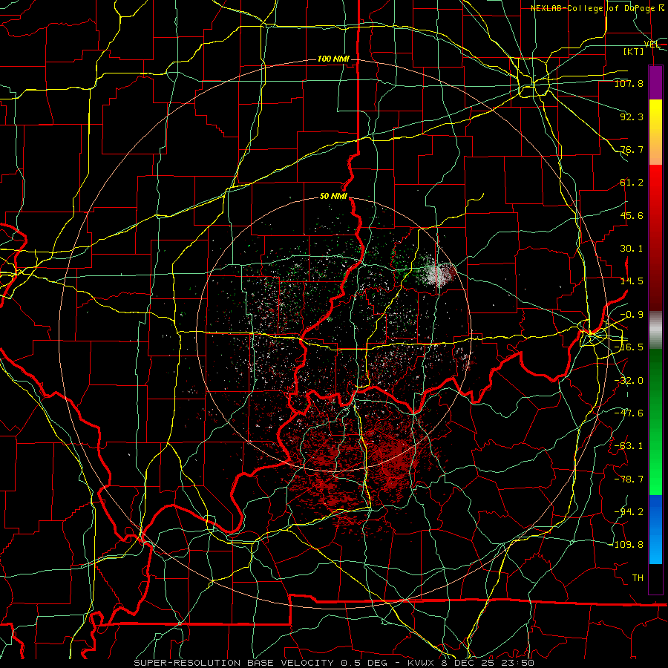Click the 92.3 legend value
The width and height of the screenshot is (668, 668).
point(632,117)
